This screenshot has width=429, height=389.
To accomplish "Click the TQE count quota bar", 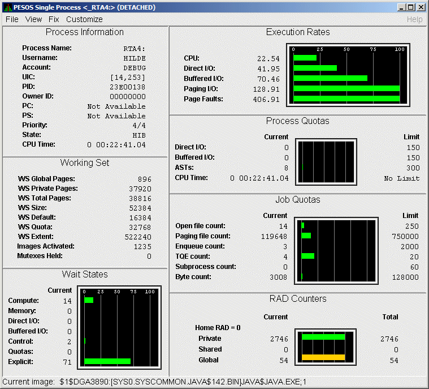I will pos(307,256).
